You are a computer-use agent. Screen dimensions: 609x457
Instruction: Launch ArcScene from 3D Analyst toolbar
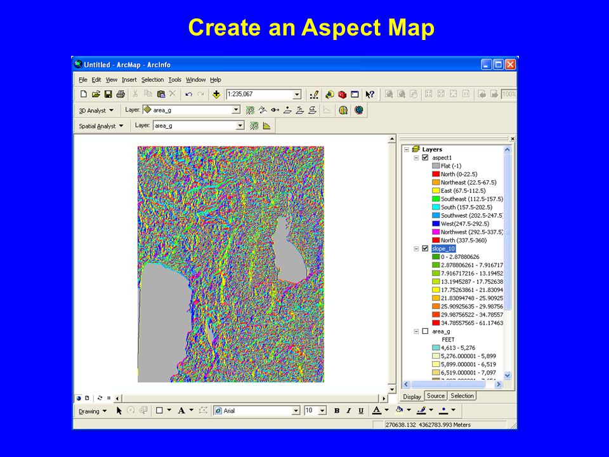coord(343,110)
